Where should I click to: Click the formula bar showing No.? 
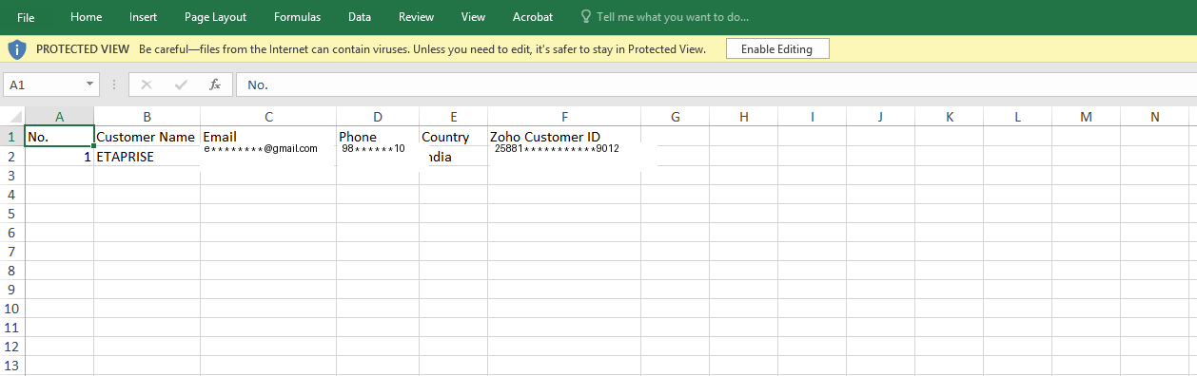(716, 85)
